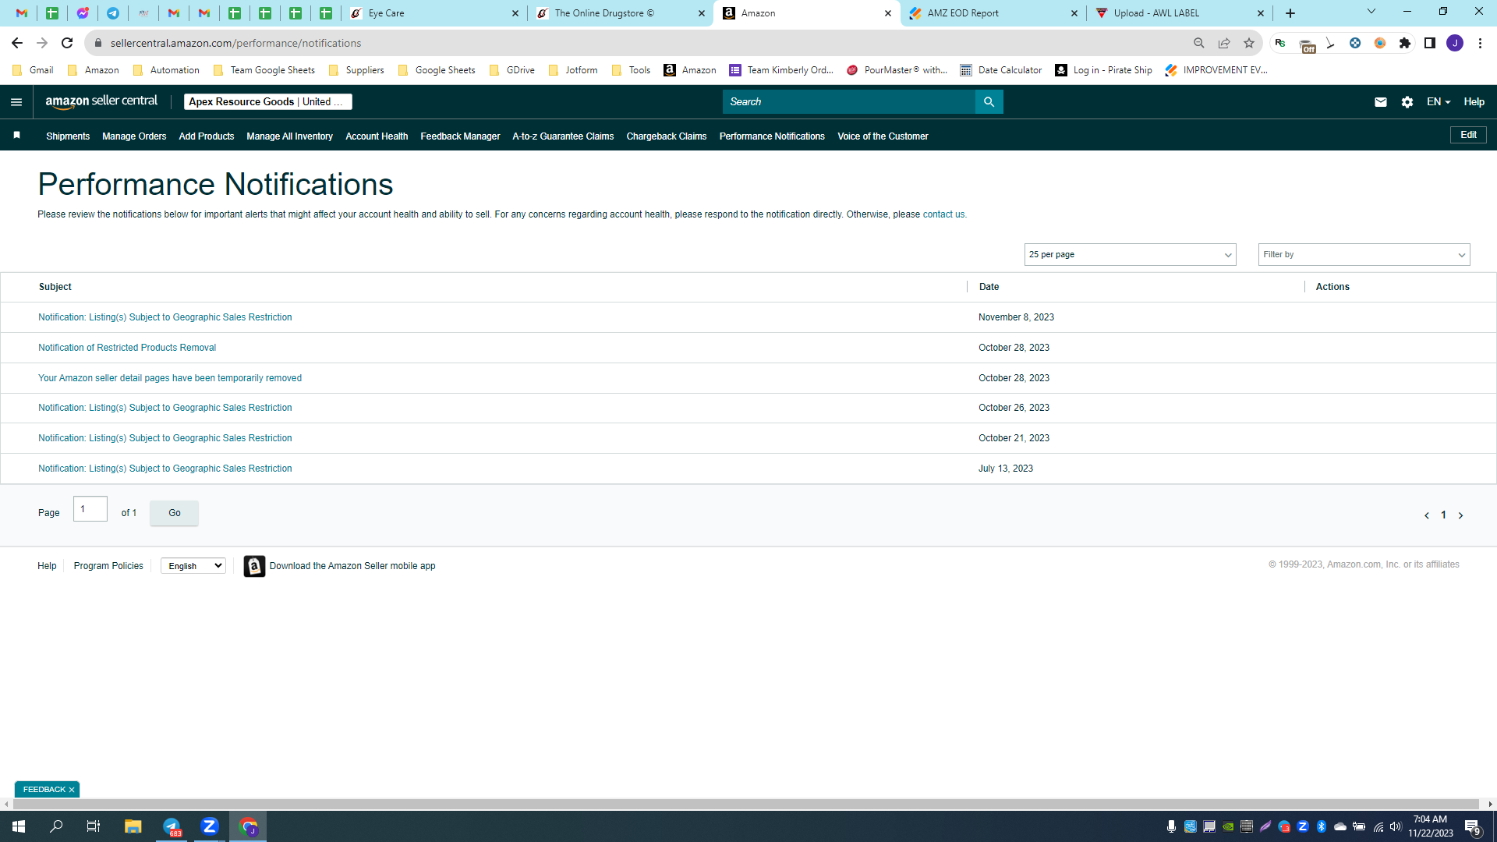
Task: Click the browser forward arrow
Action: [42, 43]
